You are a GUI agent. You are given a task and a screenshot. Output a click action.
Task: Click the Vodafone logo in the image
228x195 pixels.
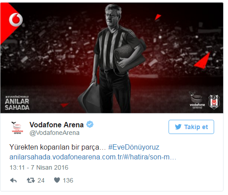[x=16, y=20]
